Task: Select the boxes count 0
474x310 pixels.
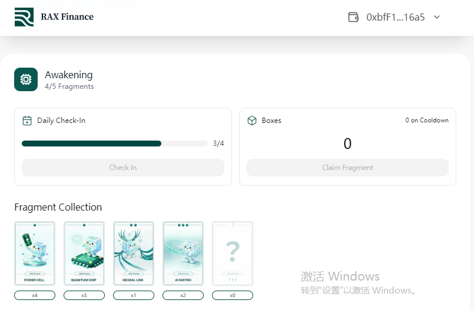Action: (347, 144)
